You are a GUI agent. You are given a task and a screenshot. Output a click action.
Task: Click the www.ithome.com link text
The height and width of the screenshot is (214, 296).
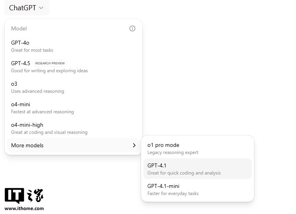point(24,208)
